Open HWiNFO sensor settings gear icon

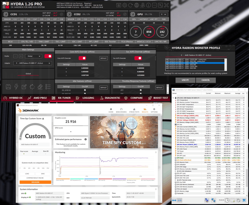(x=238, y=200)
